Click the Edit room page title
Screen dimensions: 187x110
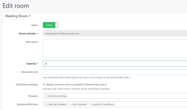click(16, 6)
